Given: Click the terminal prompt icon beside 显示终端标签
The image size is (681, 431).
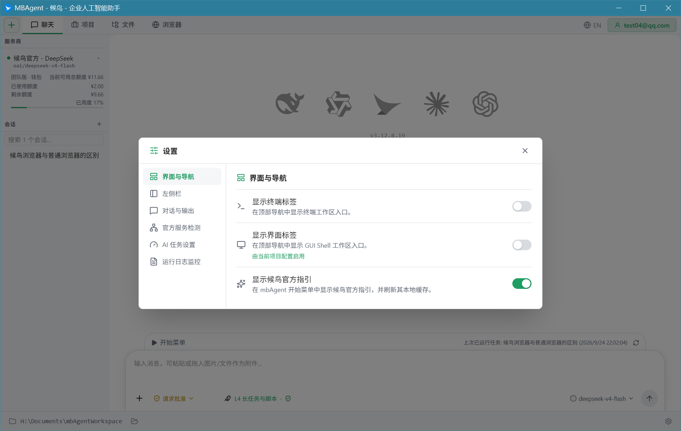Looking at the screenshot, I should [x=241, y=206].
